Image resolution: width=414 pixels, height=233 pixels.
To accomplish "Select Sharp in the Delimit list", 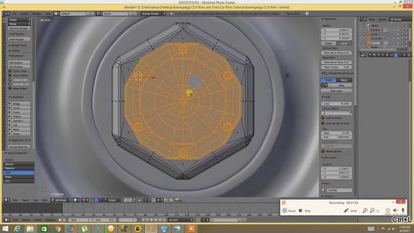I will (19, 177).
